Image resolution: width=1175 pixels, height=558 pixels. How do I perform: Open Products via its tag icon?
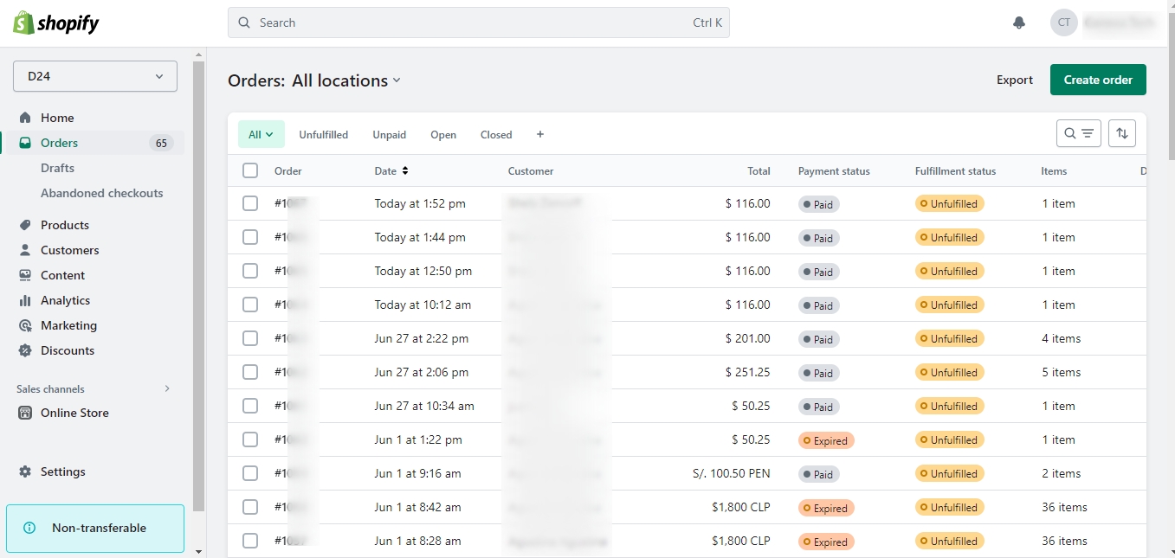(25, 225)
